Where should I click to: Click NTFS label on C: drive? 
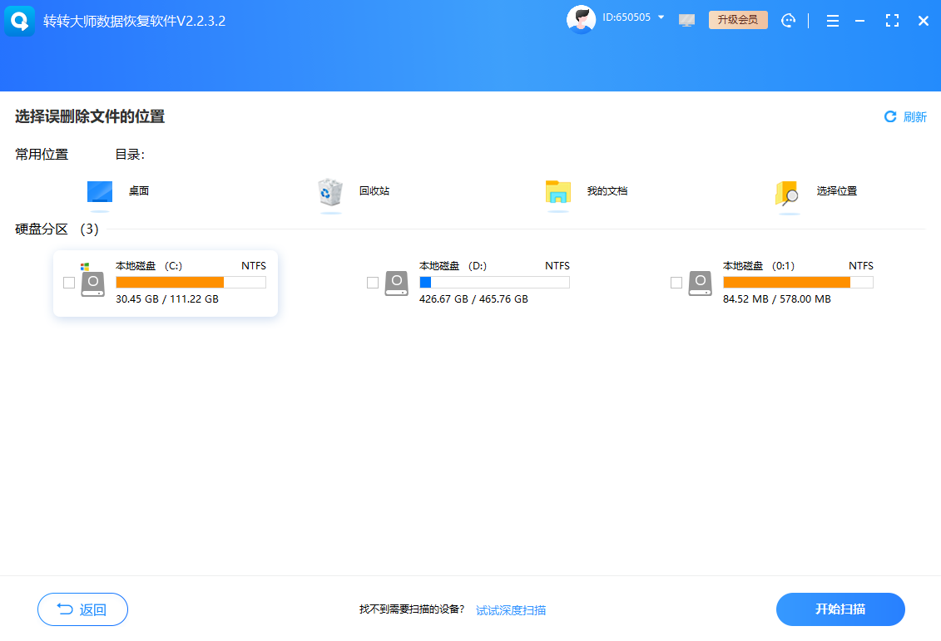(254, 266)
